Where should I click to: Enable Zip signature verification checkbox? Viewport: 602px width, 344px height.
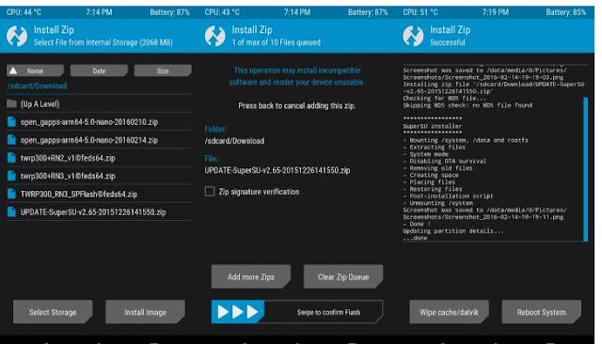point(210,191)
